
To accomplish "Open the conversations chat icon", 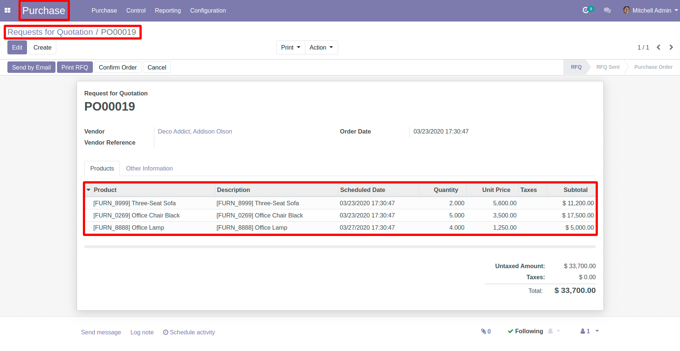I will 607,10.
